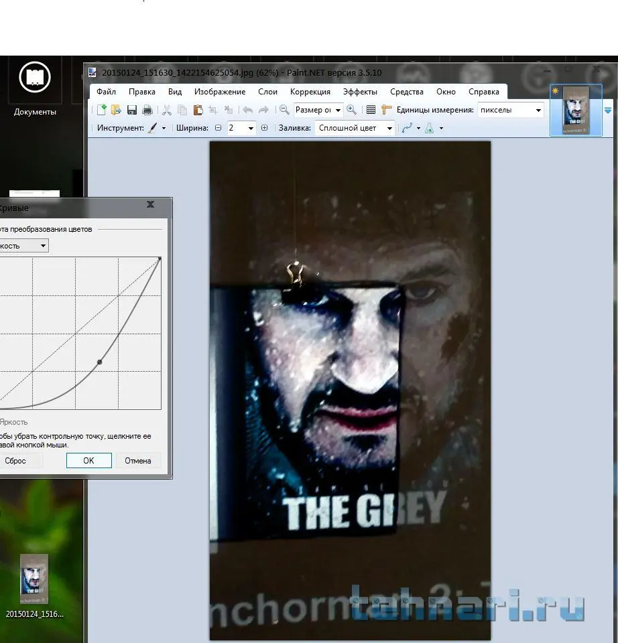Click the Deselect icon in toolbar
This screenshot has height=643, width=618.
click(x=229, y=110)
